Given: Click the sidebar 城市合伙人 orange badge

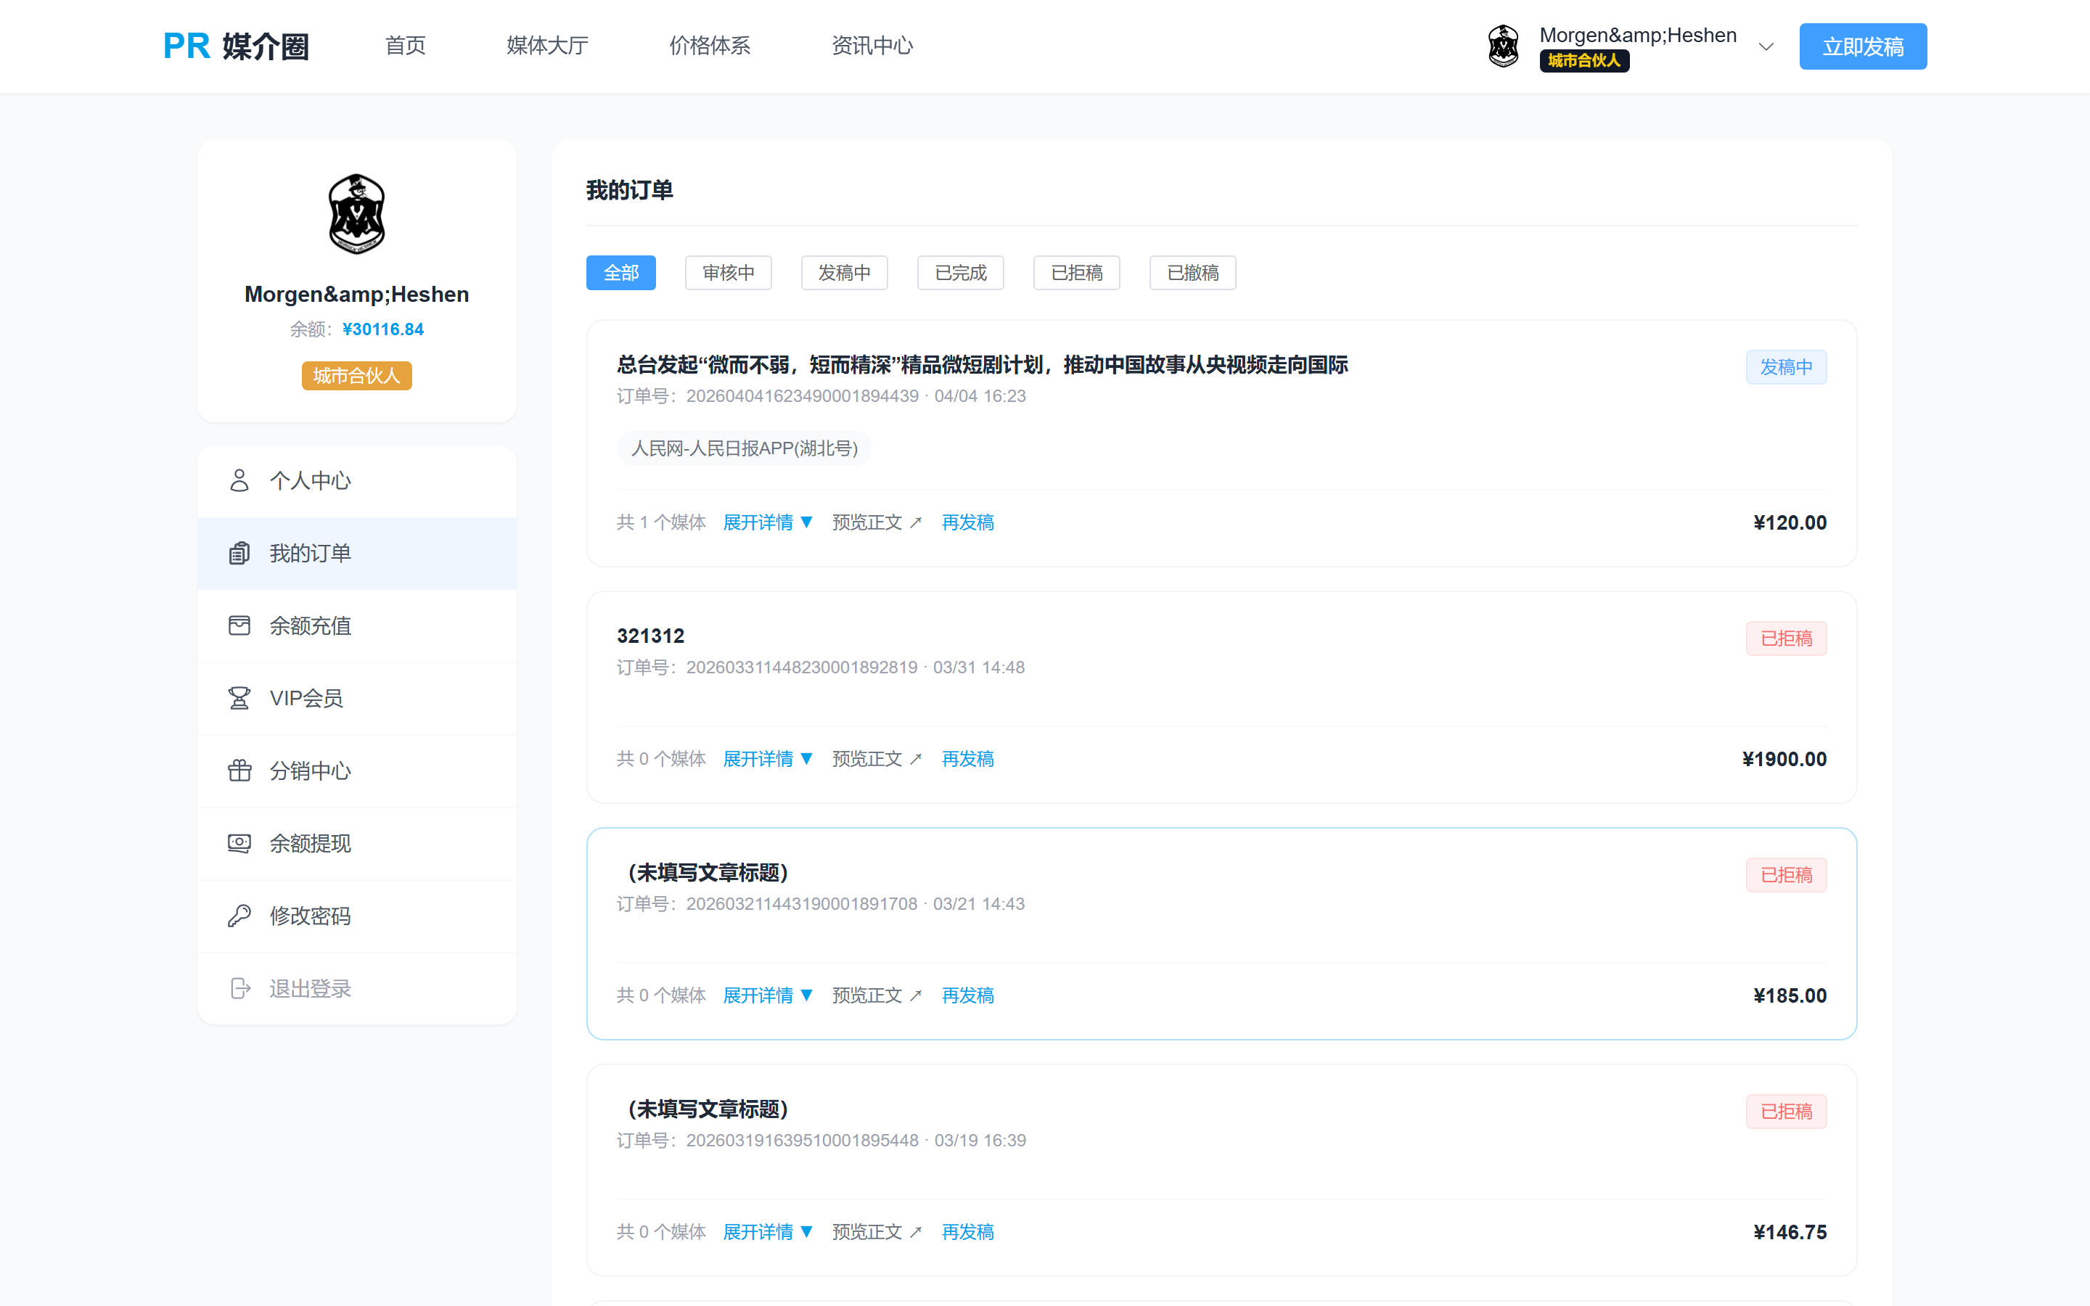Looking at the screenshot, I should pos(357,376).
